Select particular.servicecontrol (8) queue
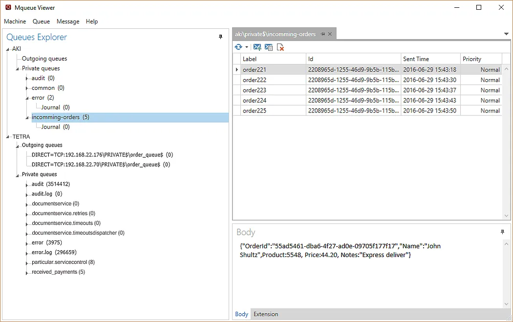The width and height of the screenshot is (513, 322). tap(63, 262)
